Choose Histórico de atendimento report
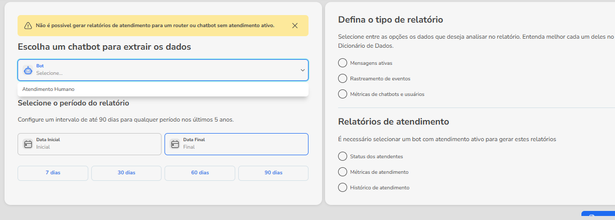Viewport: 615px width, 220px height. click(x=343, y=187)
